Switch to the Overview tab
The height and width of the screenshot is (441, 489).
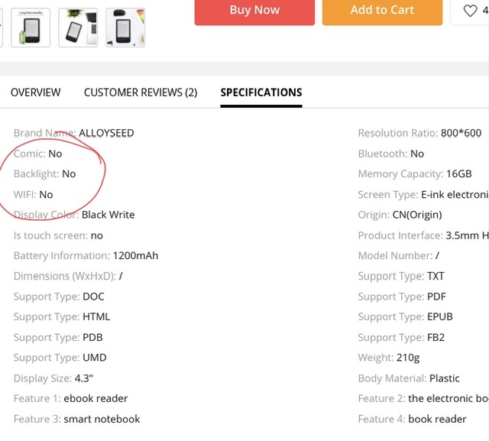pos(35,92)
